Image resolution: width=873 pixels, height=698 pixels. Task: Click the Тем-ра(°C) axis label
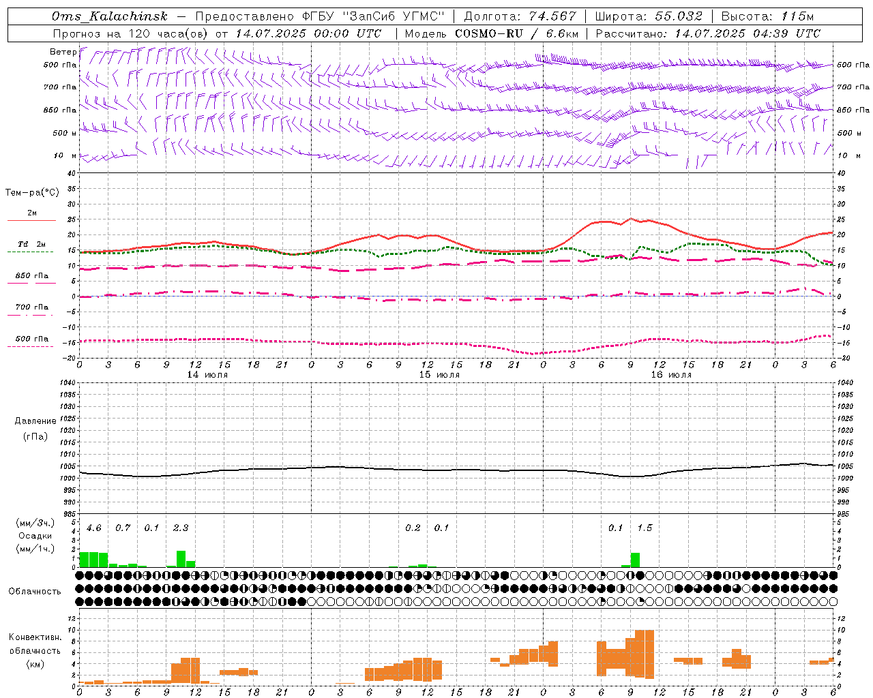tap(32, 192)
